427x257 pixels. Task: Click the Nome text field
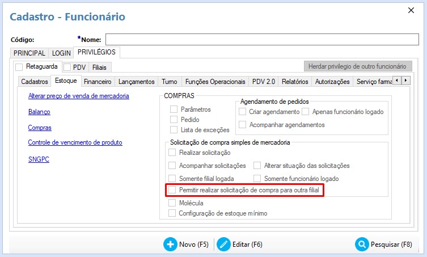[261, 39]
